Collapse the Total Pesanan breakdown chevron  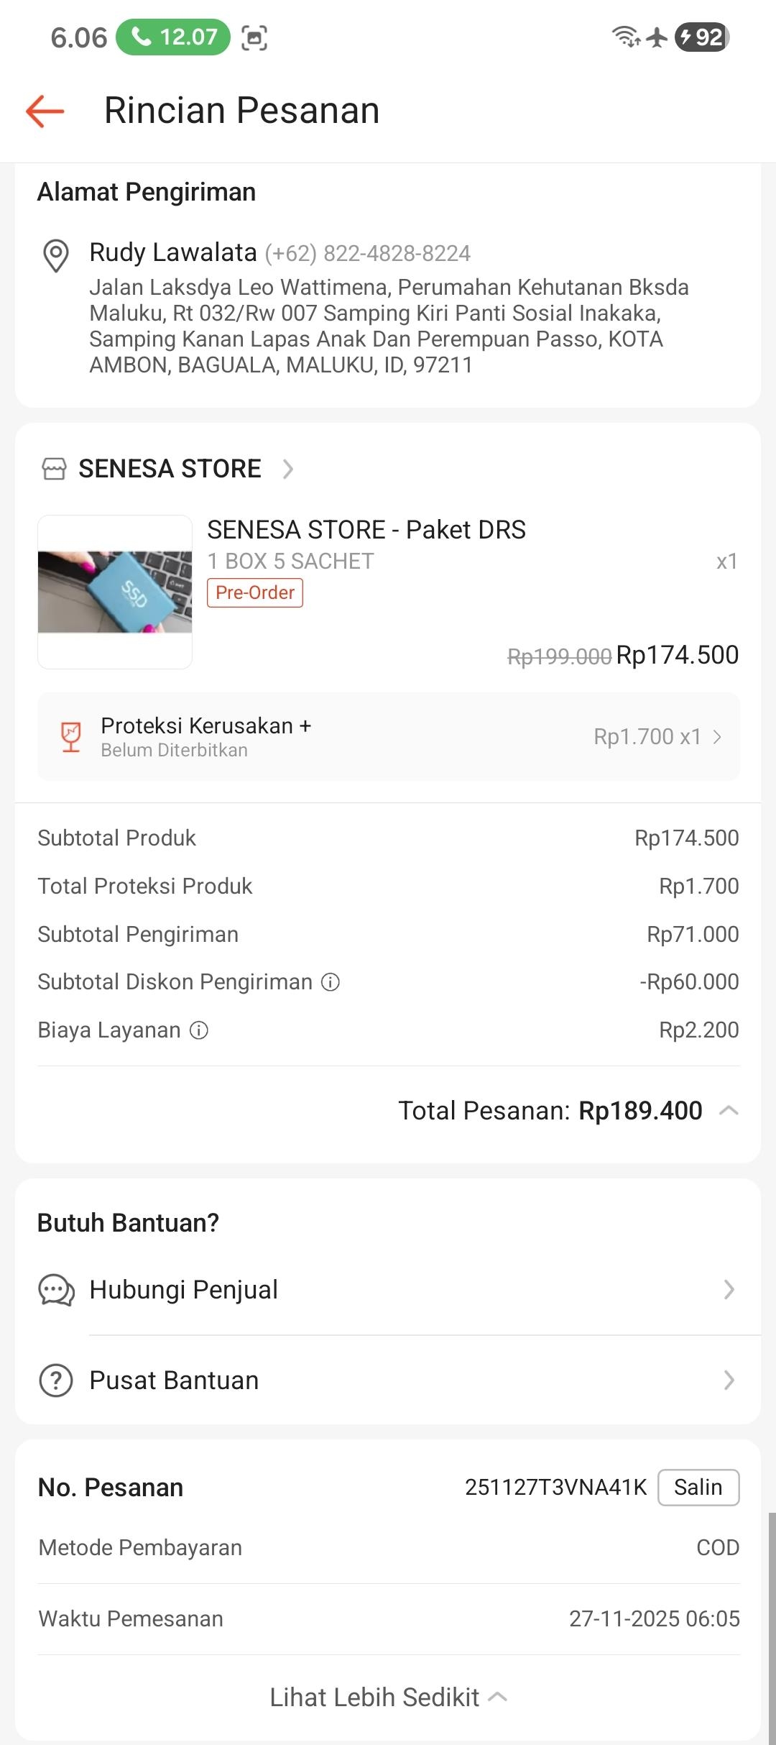pos(729,1111)
